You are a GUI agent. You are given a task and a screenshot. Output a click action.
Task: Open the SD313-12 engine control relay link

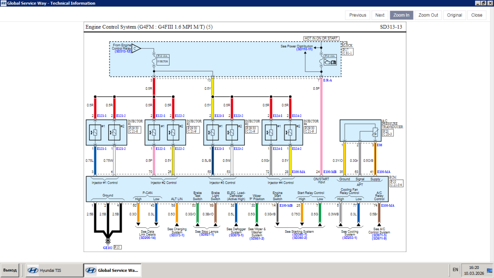point(121,51)
